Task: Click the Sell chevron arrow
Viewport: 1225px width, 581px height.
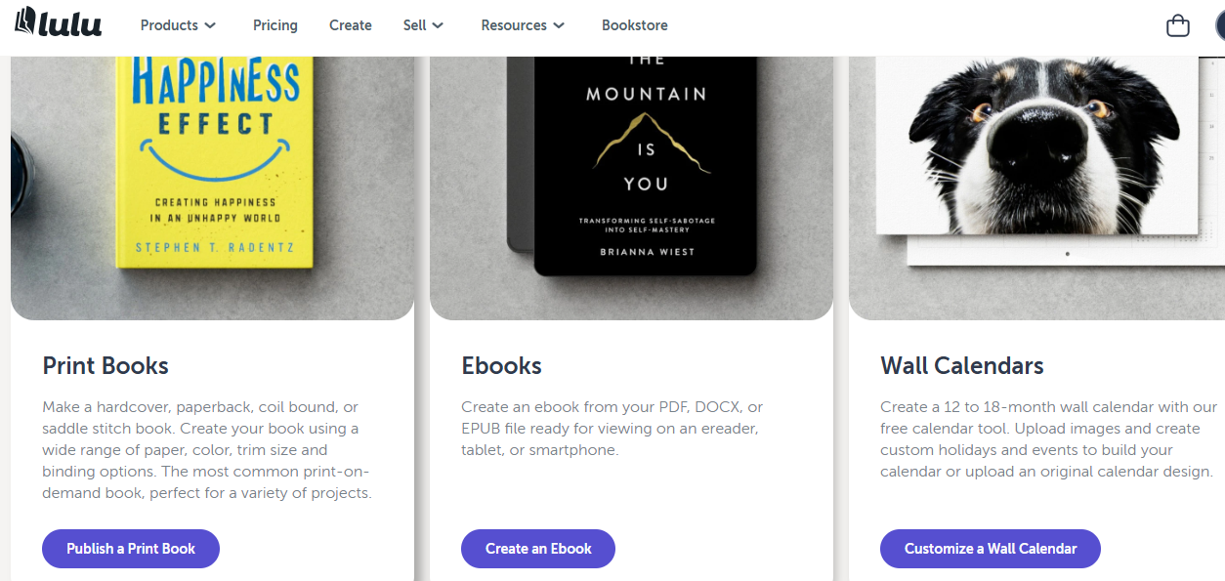Action: pyautogui.click(x=440, y=26)
